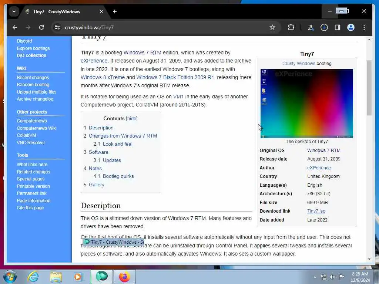Open Windows 7 Black Edition 2009 R1 link
The height and width of the screenshot is (284, 379).
(x=175, y=78)
